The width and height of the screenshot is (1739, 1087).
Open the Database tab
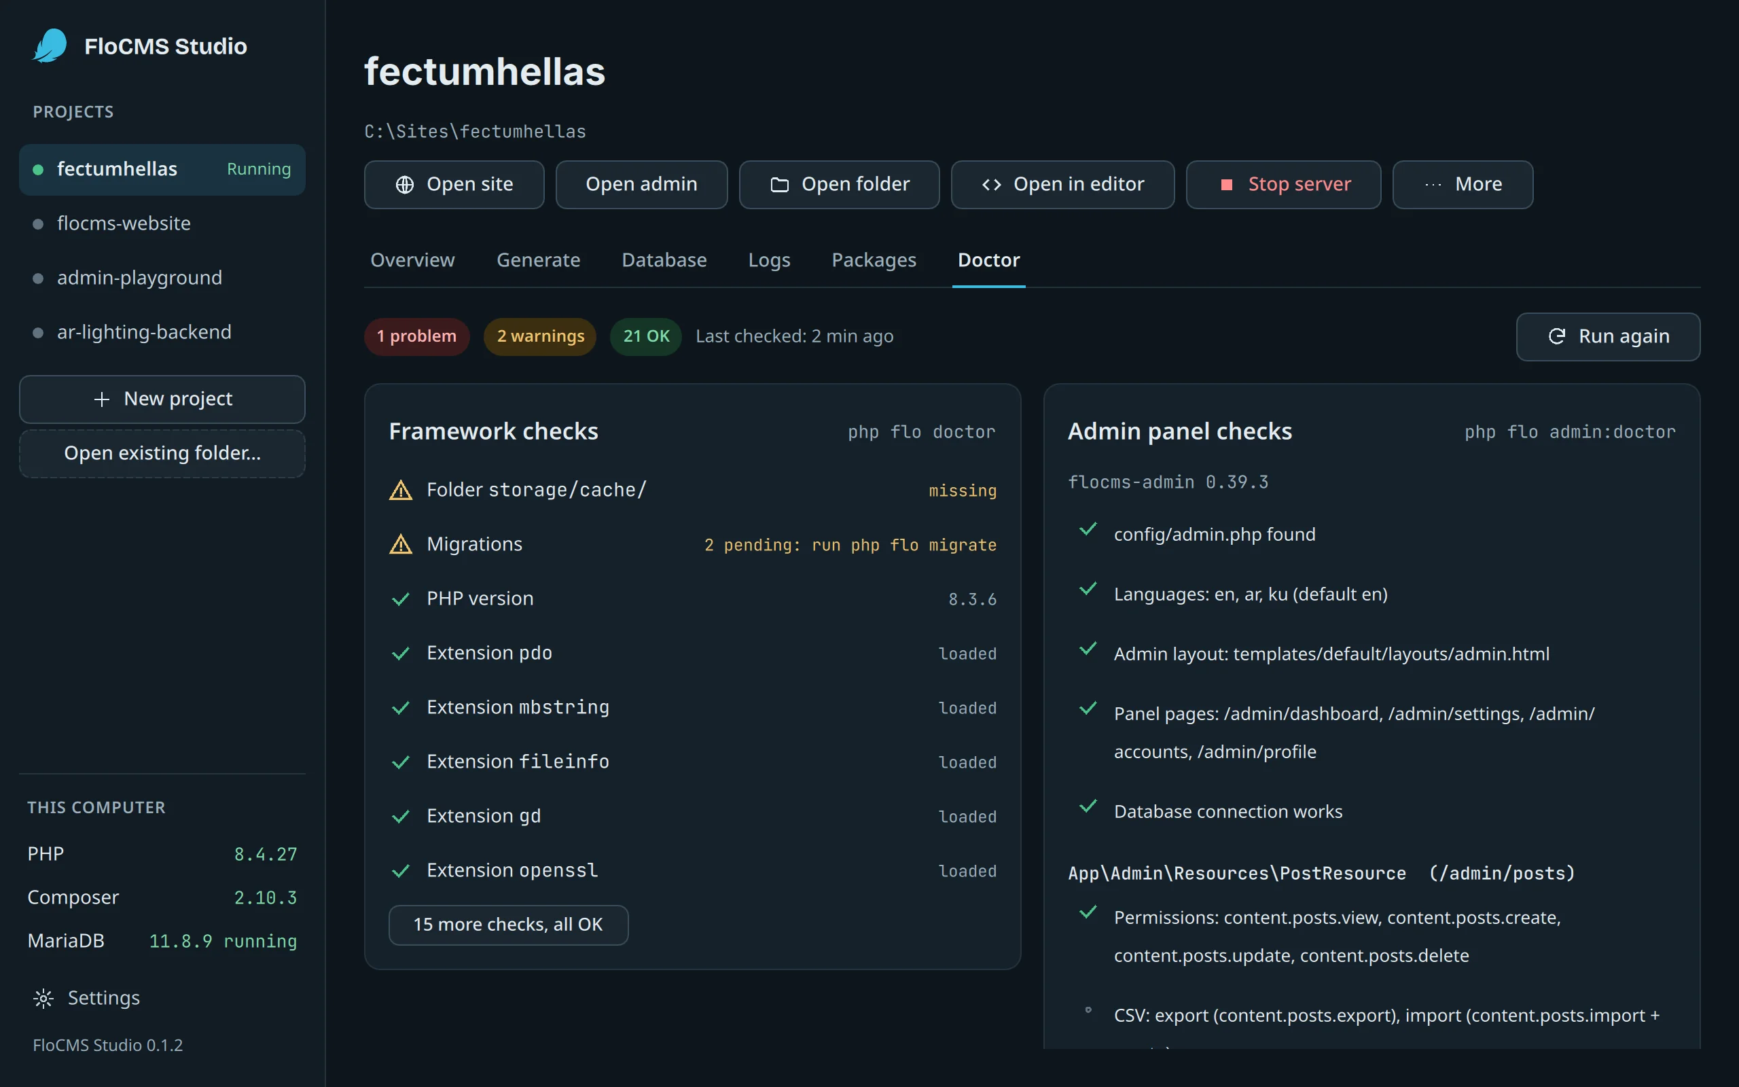click(664, 260)
